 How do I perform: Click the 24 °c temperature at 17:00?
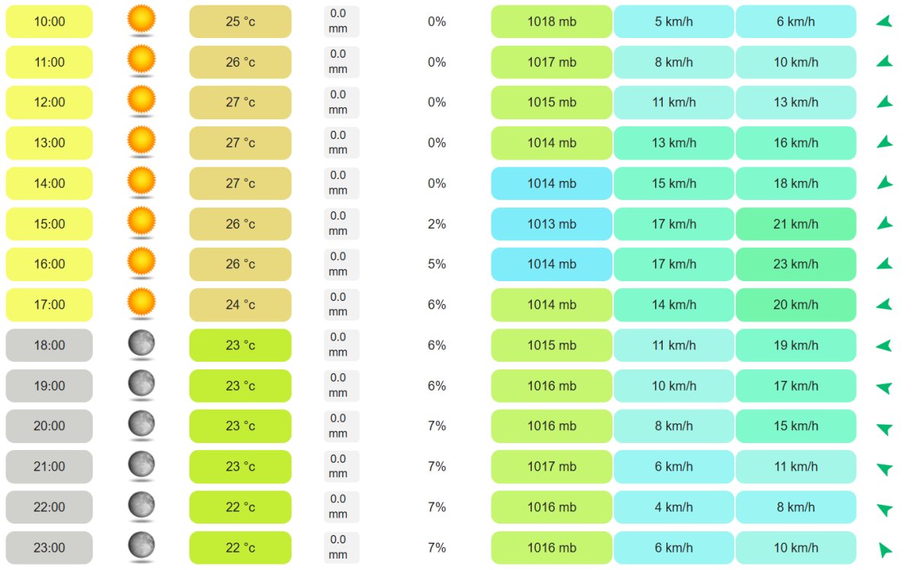point(240,305)
